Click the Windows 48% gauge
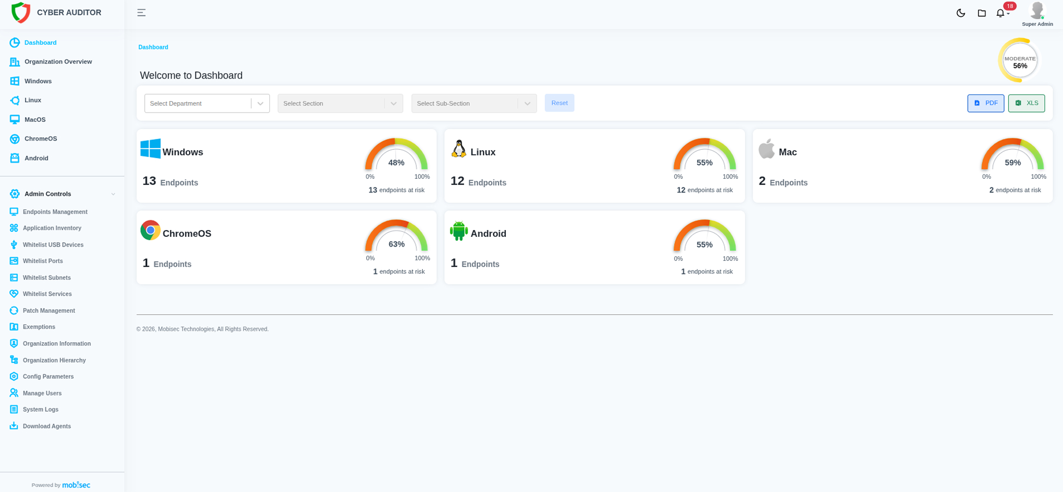The height and width of the screenshot is (492, 1063). point(397,155)
